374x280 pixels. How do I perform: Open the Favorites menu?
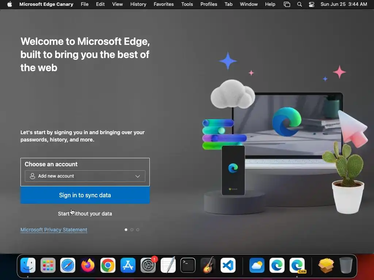tap(164, 4)
